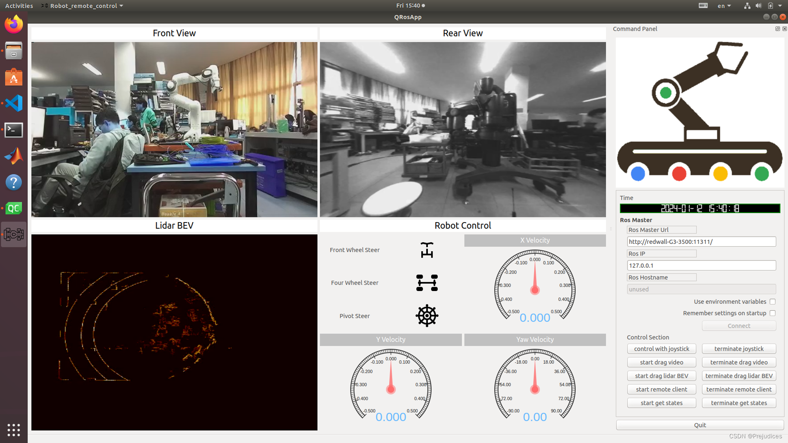Viewport: 788px width, 443px height.
Task: Click the Ros Master Url field
Action: tap(701, 242)
